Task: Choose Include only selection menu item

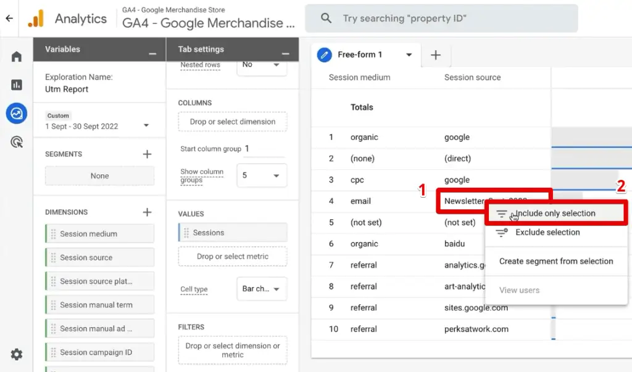Action: click(x=555, y=213)
